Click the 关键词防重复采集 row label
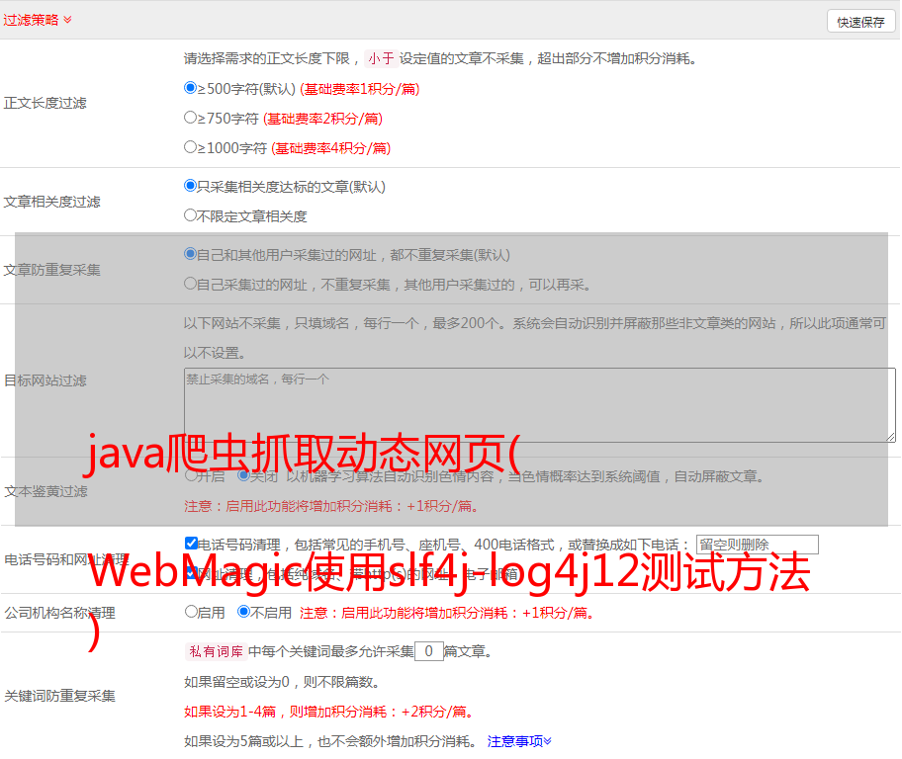 pyautogui.click(x=59, y=696)
